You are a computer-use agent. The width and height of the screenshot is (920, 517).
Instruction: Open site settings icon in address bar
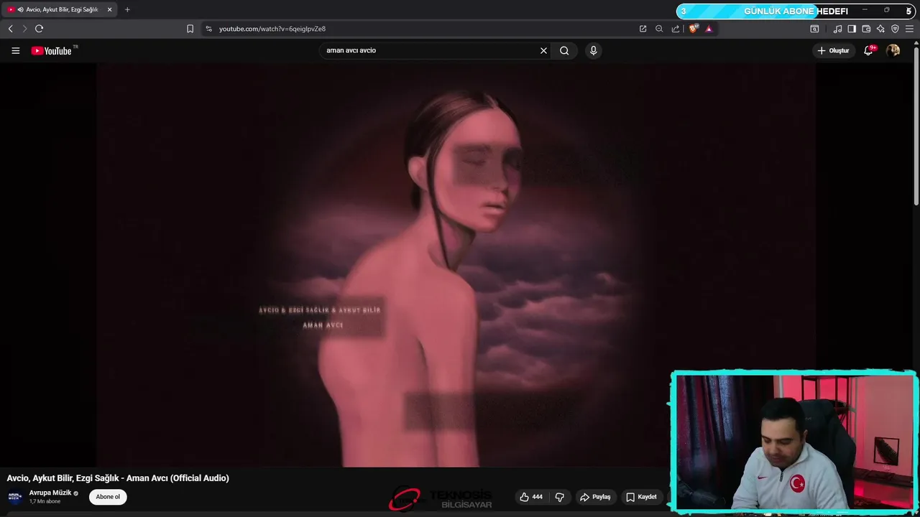[x=208, y=29]
